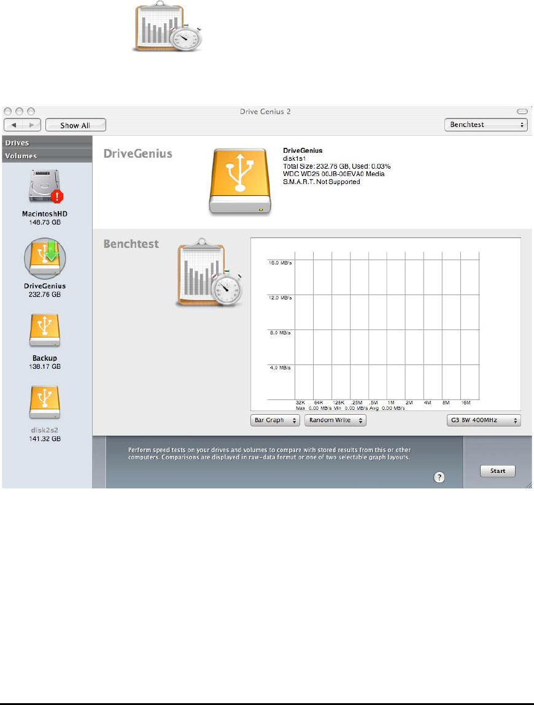Click the '138.17 GB' size text
Viewport: 534px width, 705px height.
[x=45, y=366]
